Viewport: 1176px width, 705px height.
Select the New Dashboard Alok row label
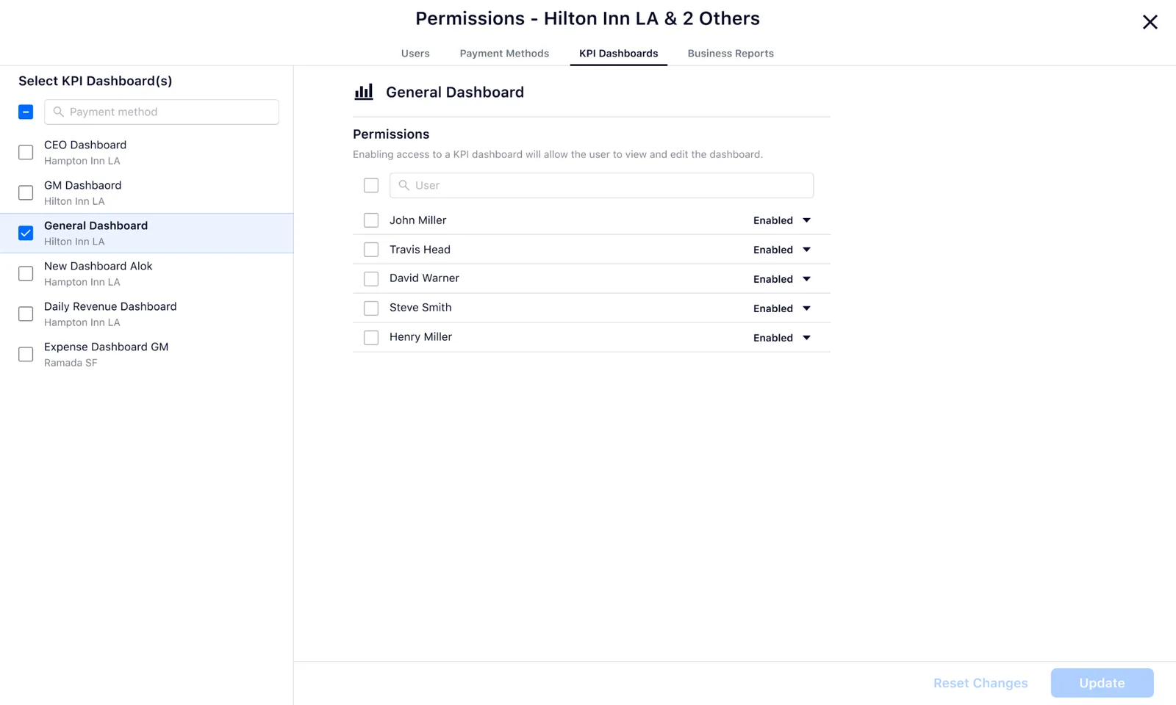[x=98, y=266]
